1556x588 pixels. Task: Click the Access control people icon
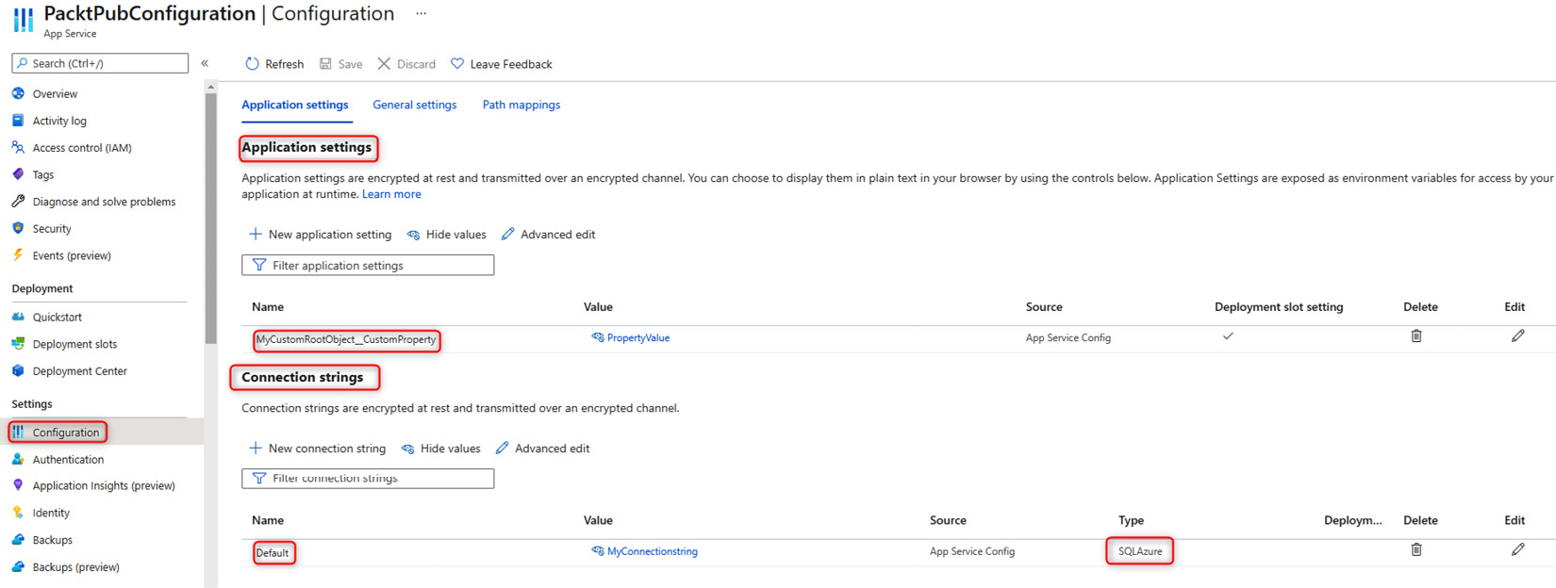18,147
